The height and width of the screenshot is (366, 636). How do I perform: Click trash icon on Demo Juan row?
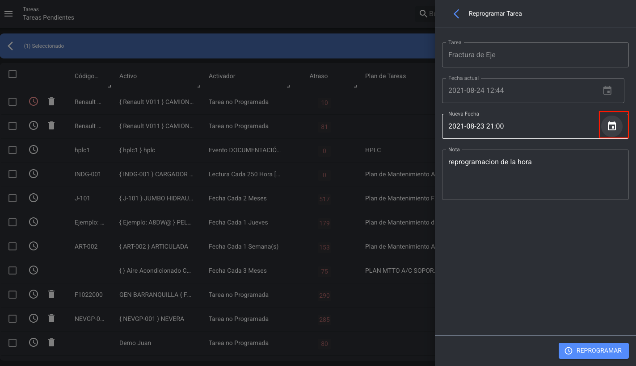pos(51,343)
